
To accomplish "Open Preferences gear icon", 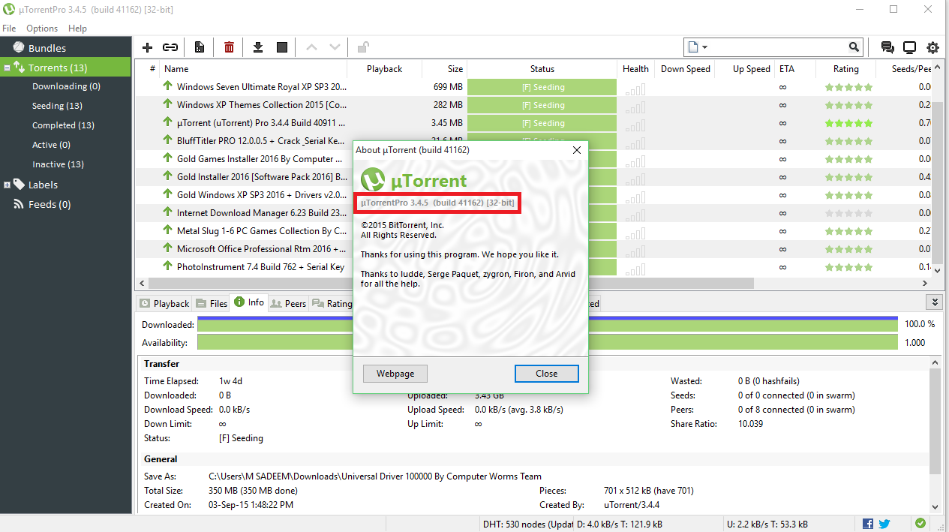I will tap(932, 47).
